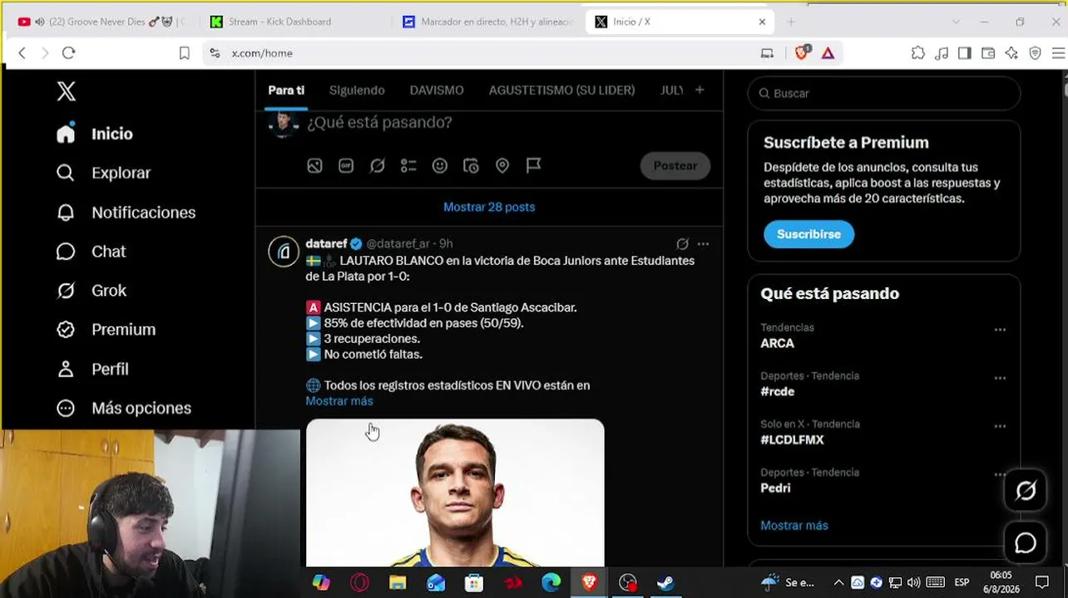The height and width of the screenshot is (598, 1068).
Task: Switch to Groove Never Dies YouTube tab
Action: tap(102, 22)
